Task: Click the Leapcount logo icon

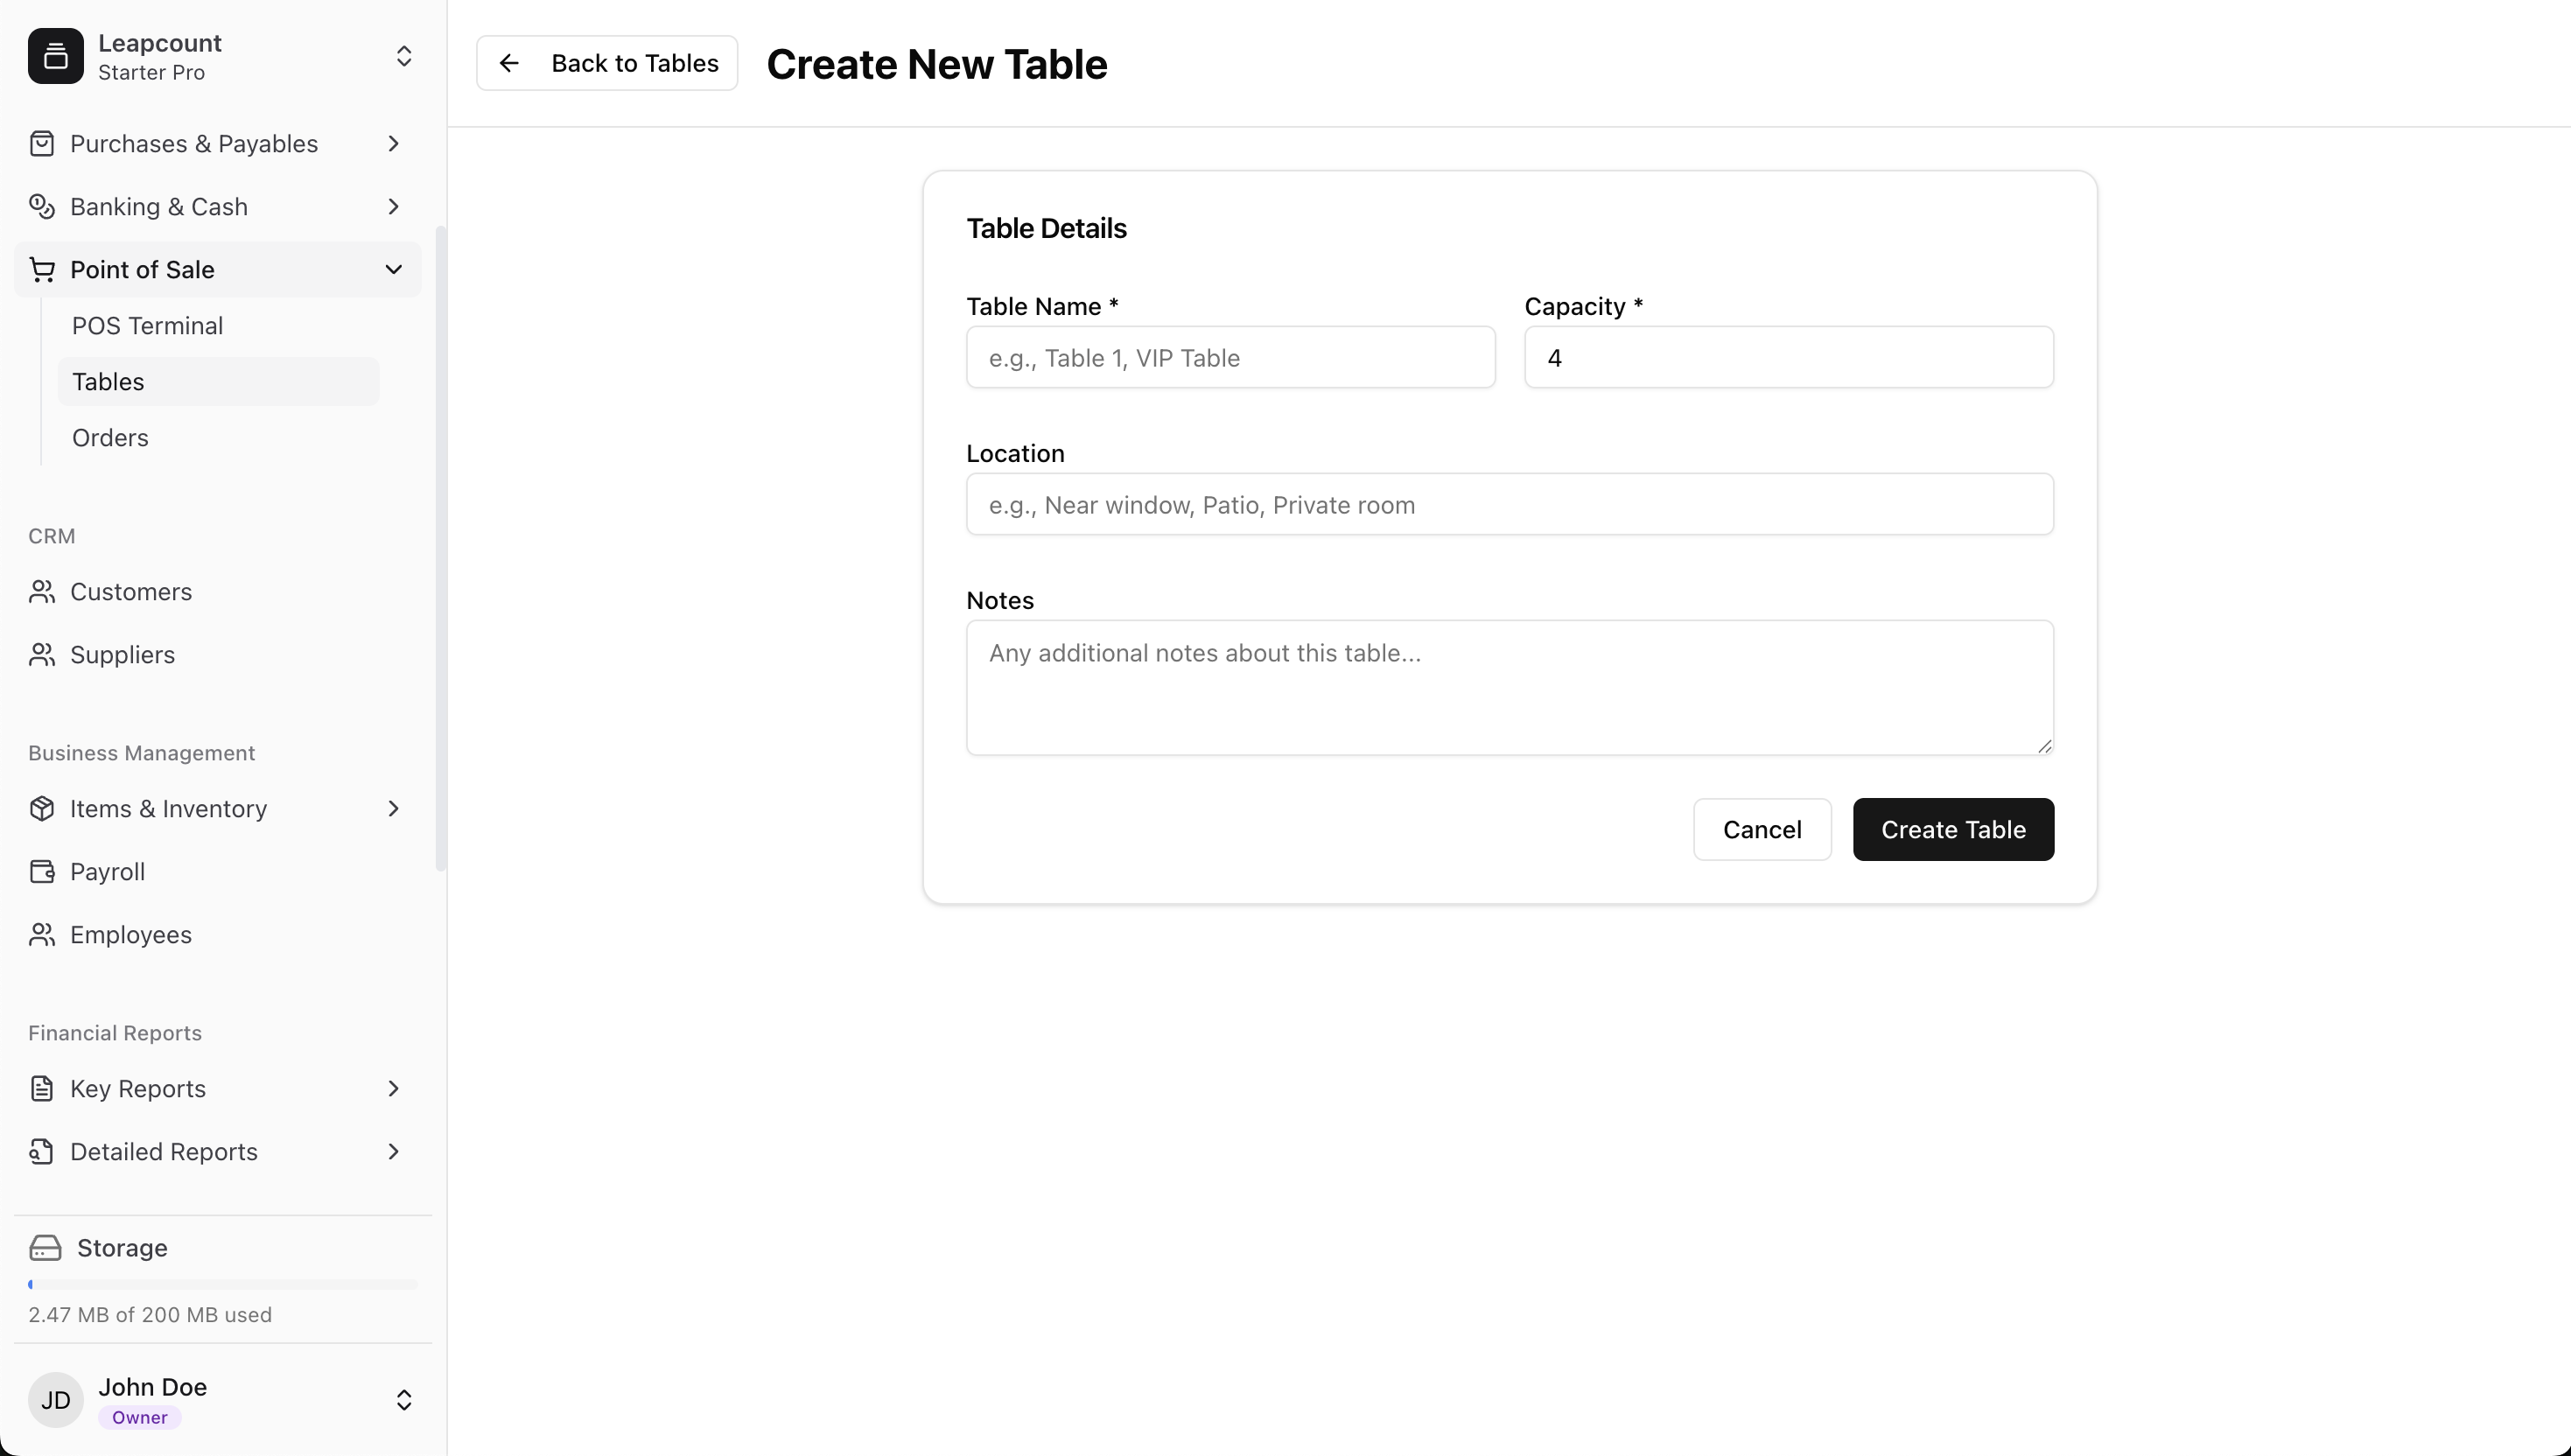Action: (56, 56)
